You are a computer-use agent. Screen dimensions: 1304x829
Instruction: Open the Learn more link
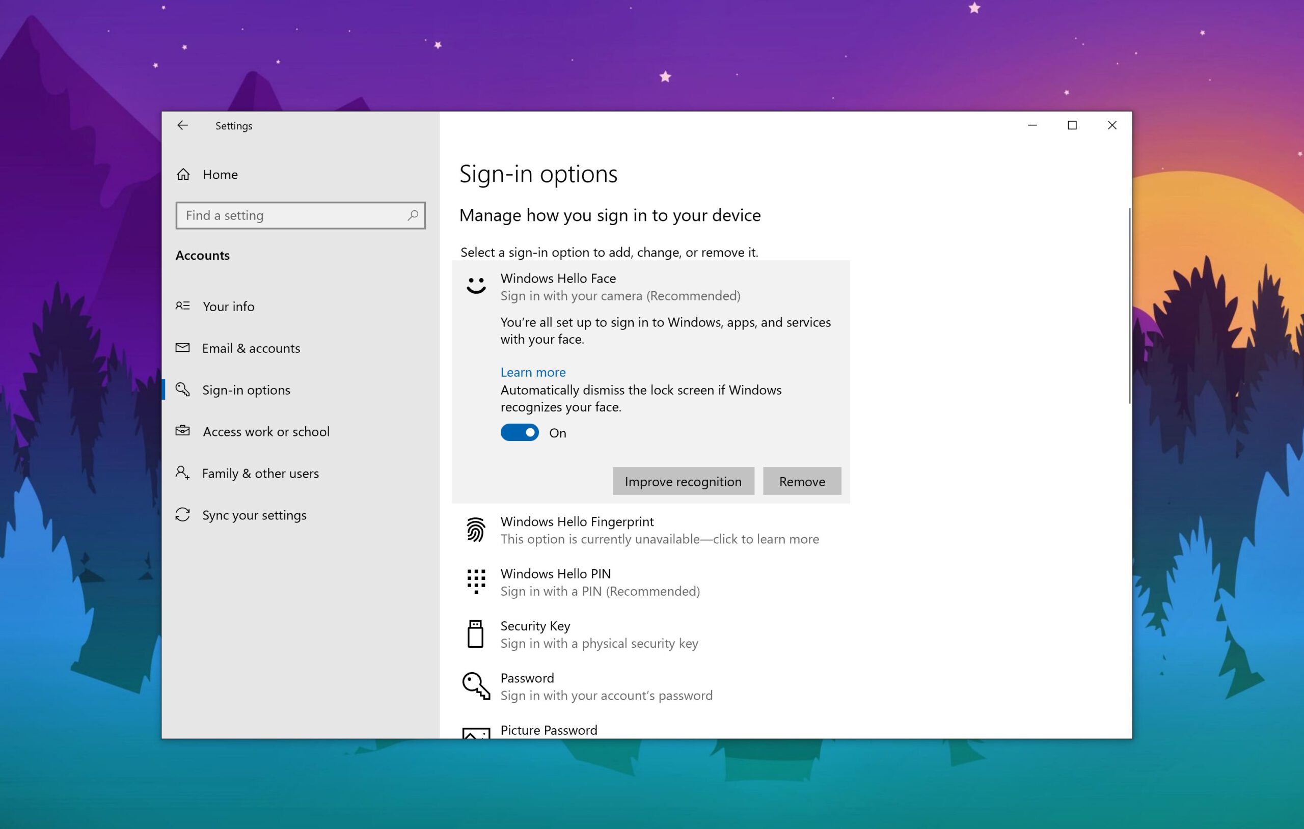coord(533,372)
